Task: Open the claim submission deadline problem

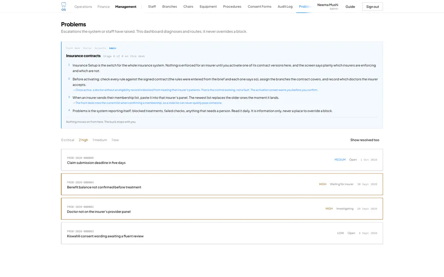Action: point(222,160)
